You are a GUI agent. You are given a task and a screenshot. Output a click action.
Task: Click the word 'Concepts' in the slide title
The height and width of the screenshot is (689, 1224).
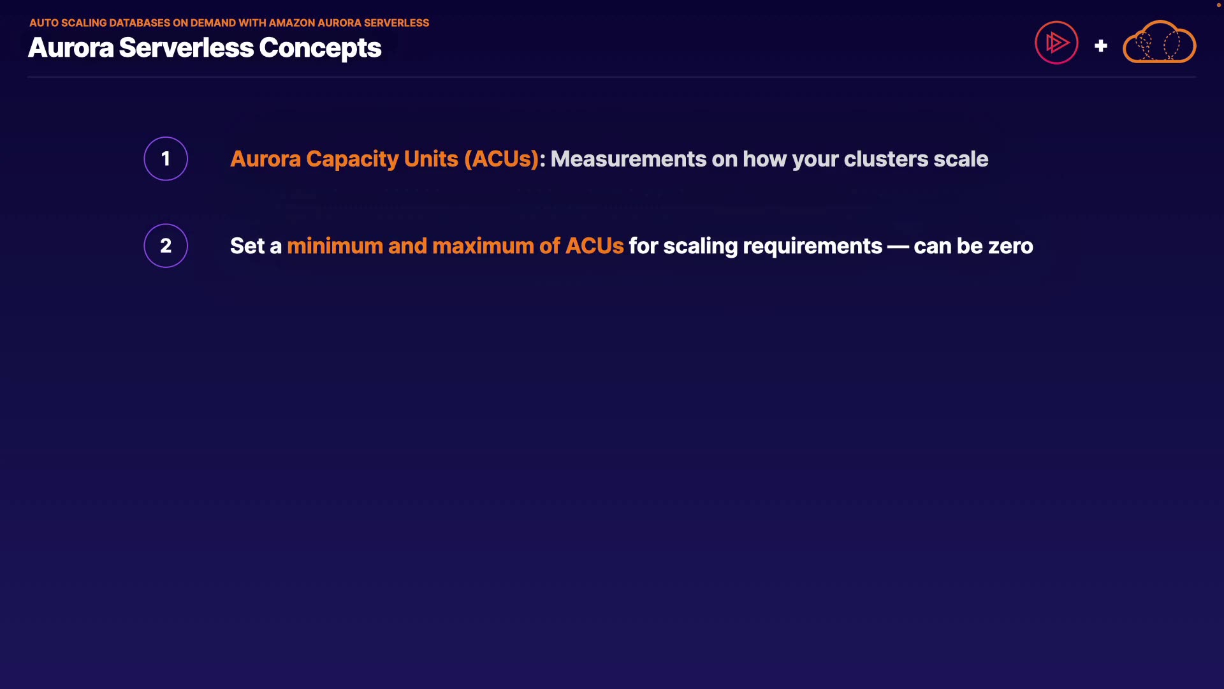pyautogui.click(x=320, y=48)
